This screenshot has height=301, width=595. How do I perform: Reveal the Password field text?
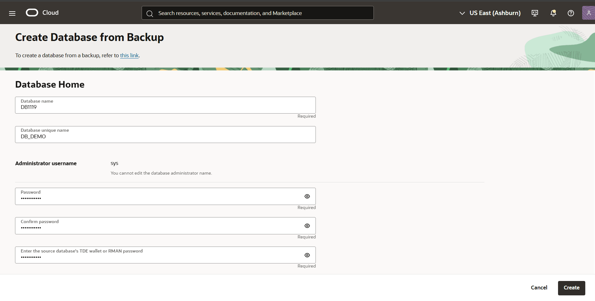307,196
